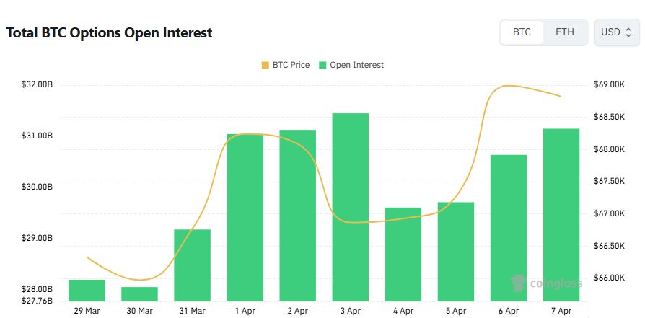
Task: Select the 7 Apr open interest bar
Action: click(561, 214)
